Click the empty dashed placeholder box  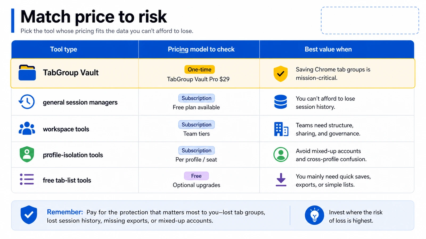pyautogui.click(x=370, y=20)
